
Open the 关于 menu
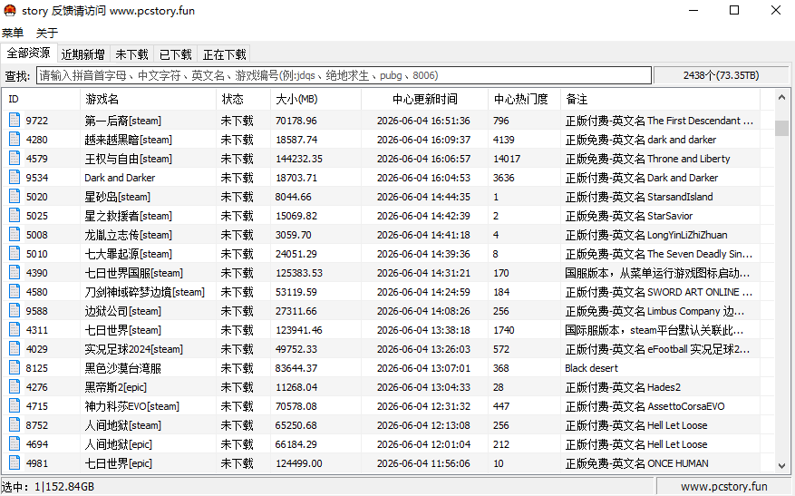click(x=47, y=33)
